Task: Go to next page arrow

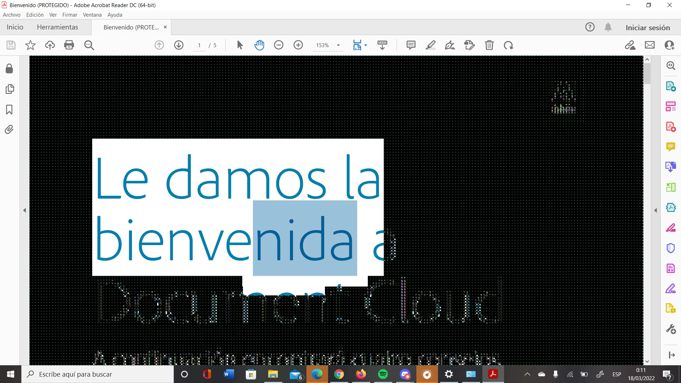Action: [x=179, y=45]
